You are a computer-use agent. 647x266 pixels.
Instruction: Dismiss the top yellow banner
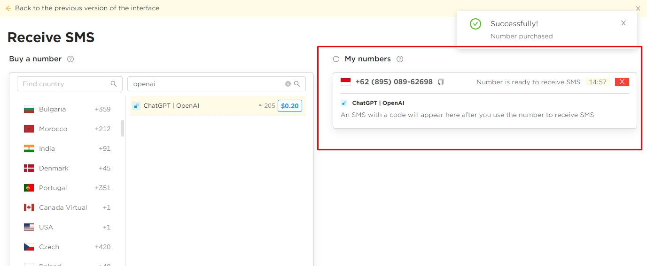point(638,8)
